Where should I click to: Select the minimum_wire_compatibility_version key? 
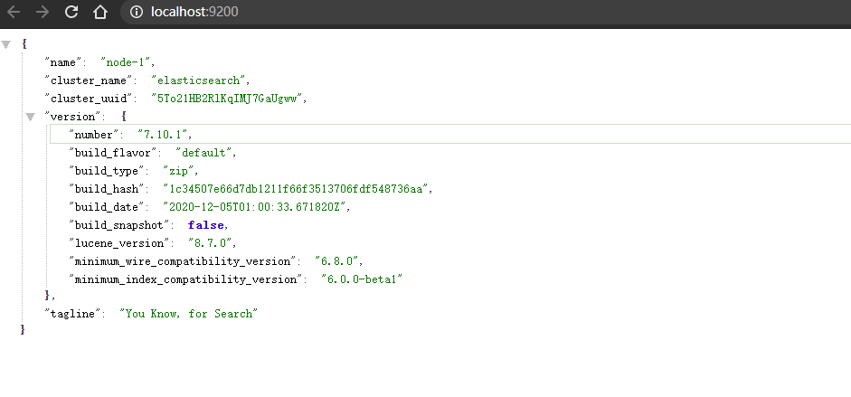pyautogui.click(x=184, y=260)
